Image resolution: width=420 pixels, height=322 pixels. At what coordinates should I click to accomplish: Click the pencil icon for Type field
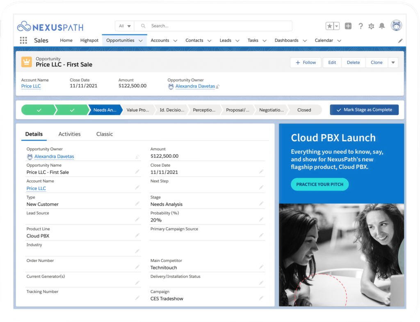click(137, 204)
